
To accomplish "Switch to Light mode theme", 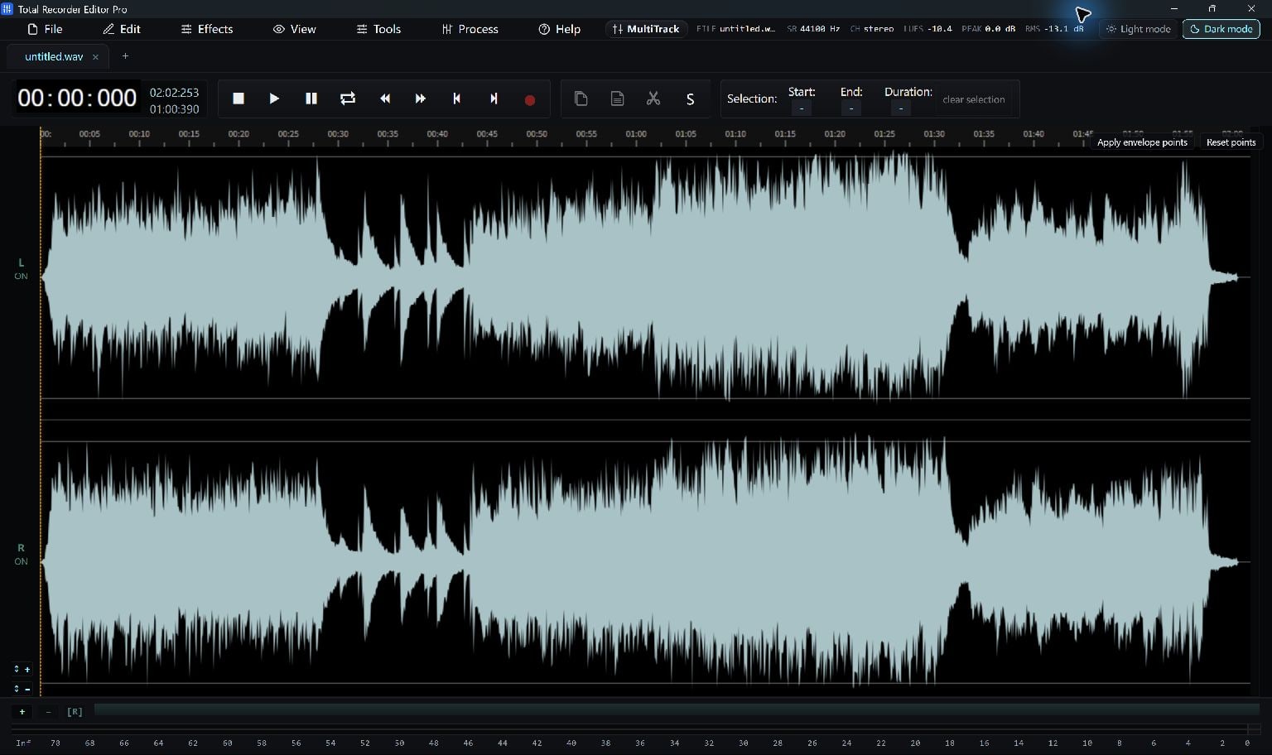I will pos(1139,29).
